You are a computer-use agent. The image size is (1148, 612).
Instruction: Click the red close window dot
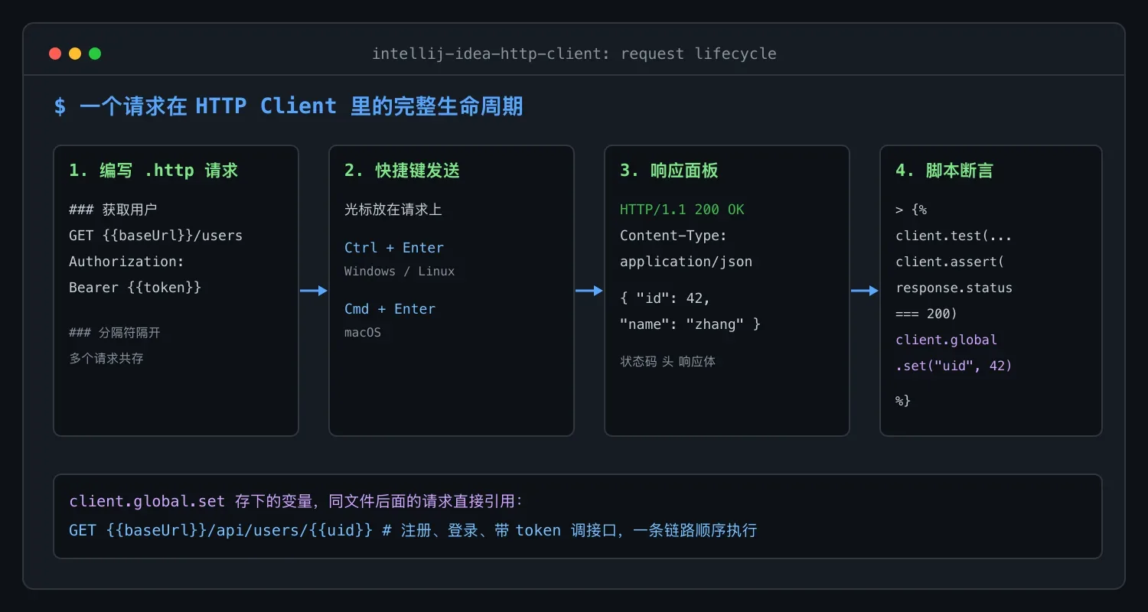tap(55, 54)
